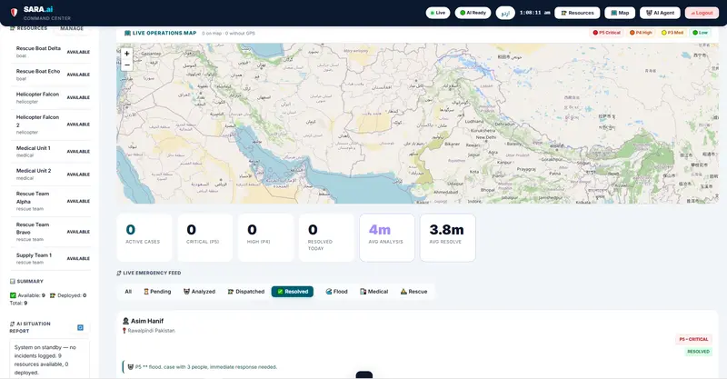Viewport: 727px width, 379px height.
Task: Select Rescue Team Bravo resource
Action: click(x=51, y=232)
